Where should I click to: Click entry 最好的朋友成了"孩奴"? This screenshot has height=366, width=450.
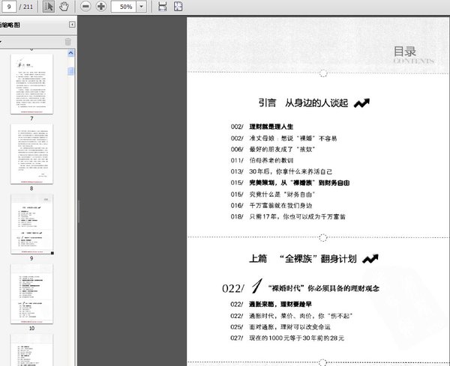click(282, 149)
